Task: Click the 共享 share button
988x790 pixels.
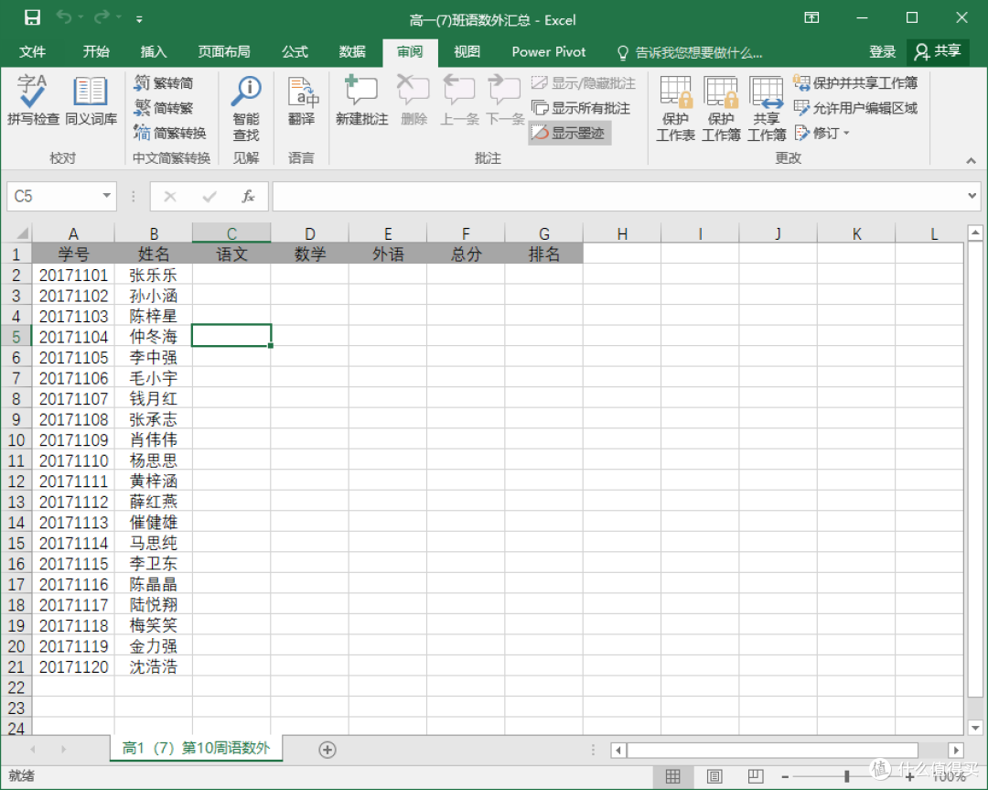Action: click(x=938, y=51)
